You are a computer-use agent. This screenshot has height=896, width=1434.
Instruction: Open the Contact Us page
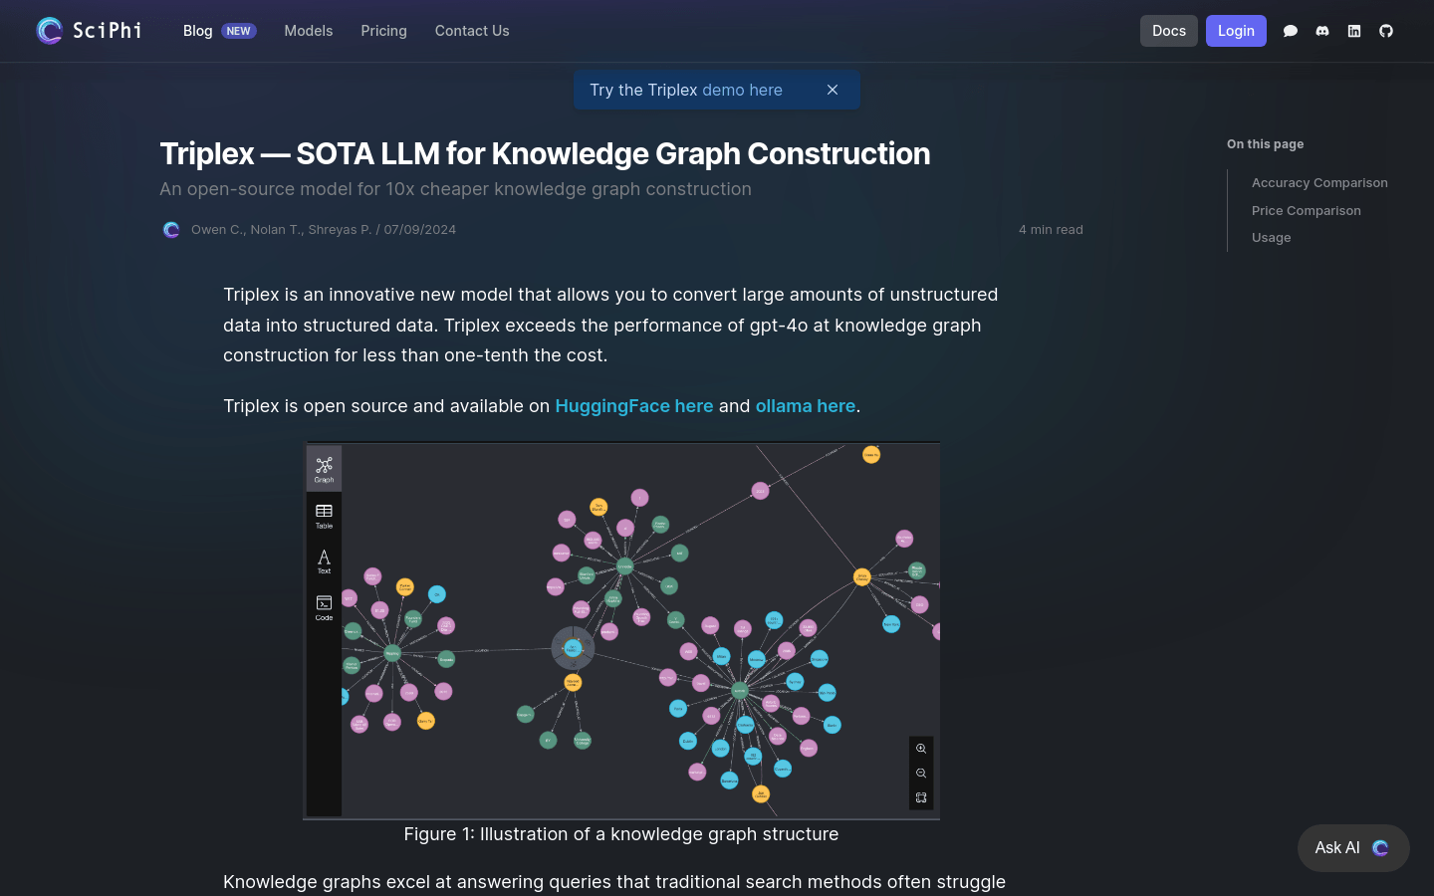tap(472, 31)
